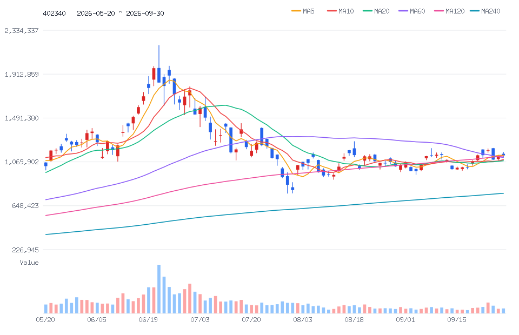Click the 08/03 date axis label
The width and height of the screenshot is (519, 335).
pyautogui.click(x=303, y=319)
